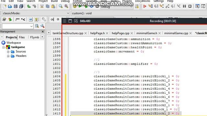Stop the debugger with X icon

[x=190, y=6]
